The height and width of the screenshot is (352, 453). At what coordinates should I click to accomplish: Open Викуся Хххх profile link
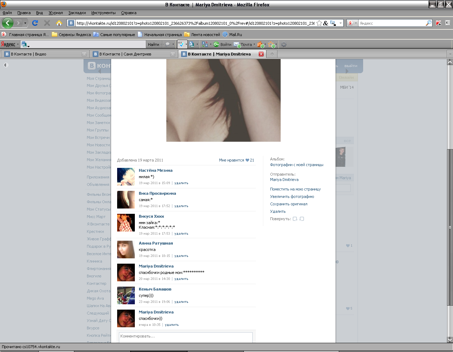pyautogui.click(x=151, y=216)
